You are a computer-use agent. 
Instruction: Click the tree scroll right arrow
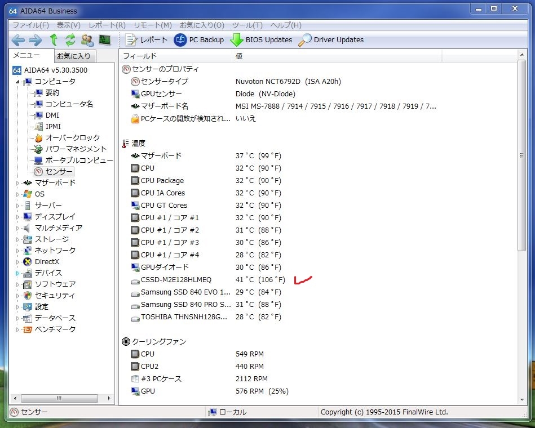pos(109,398)
